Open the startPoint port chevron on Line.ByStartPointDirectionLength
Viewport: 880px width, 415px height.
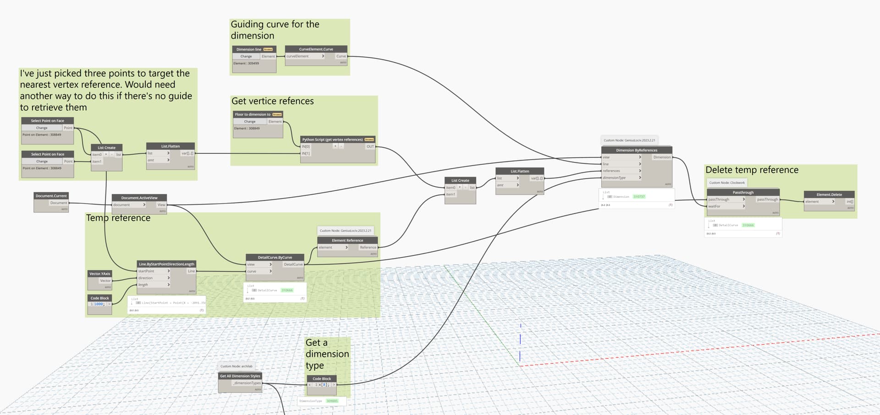click(x=169, y=271)
